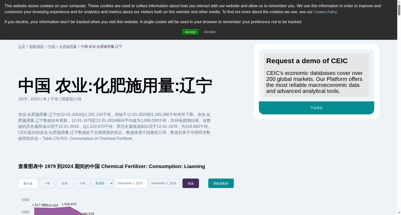Click the chart value label 1 520.870
The image size is (401, 215).
[69, 204]
